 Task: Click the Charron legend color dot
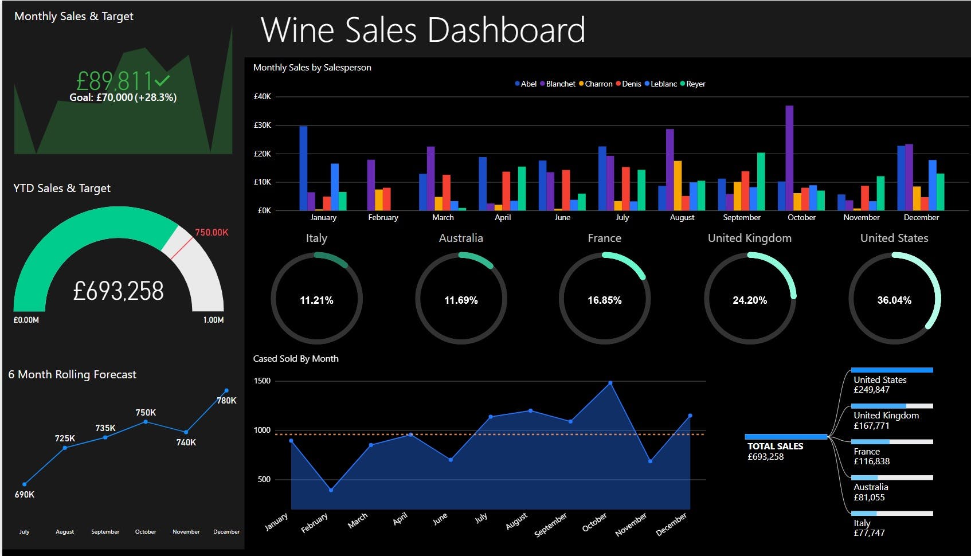click(x=581, y=84)
